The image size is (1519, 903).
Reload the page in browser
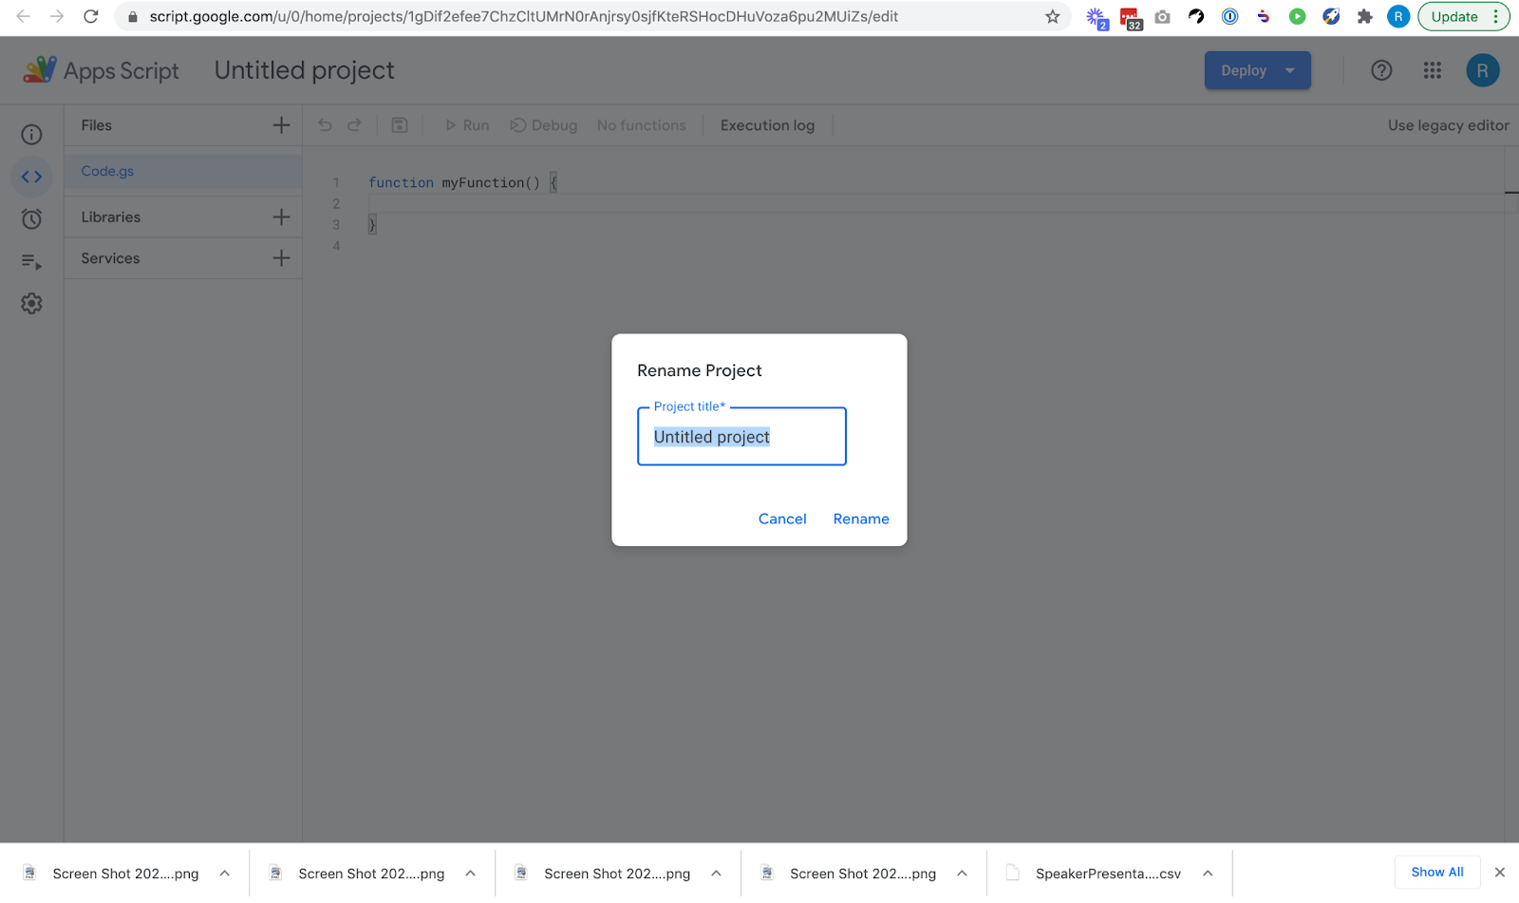pos(91,16)
